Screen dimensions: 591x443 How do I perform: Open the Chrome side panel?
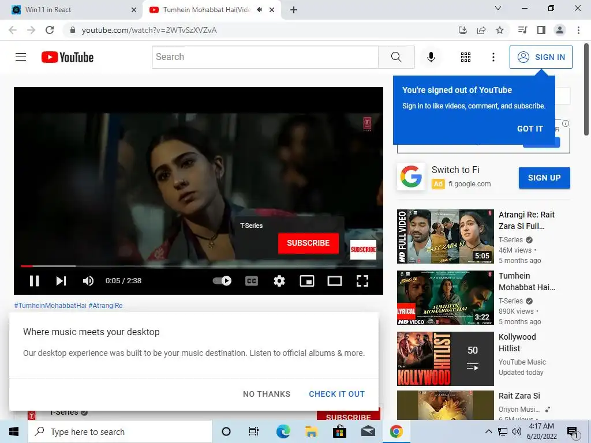pyautogui.click(x=541, y=30)
